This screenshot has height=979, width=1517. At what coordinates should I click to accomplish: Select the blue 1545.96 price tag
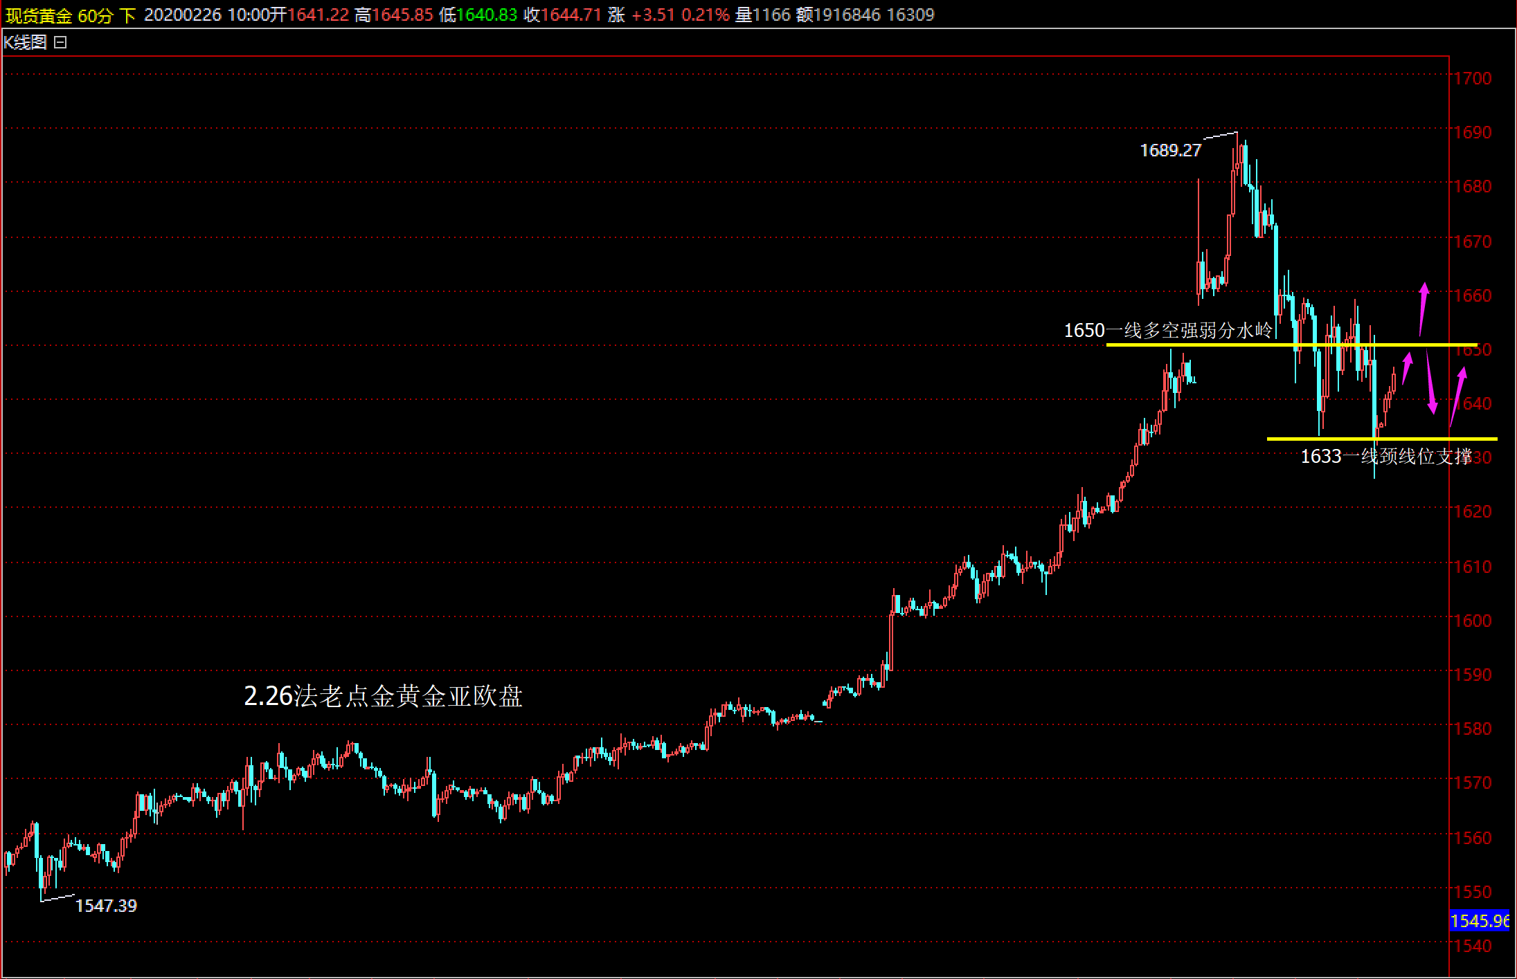(1479, 921)
